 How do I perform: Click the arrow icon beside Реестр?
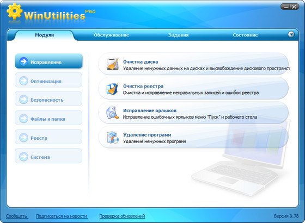coord(23,138)
